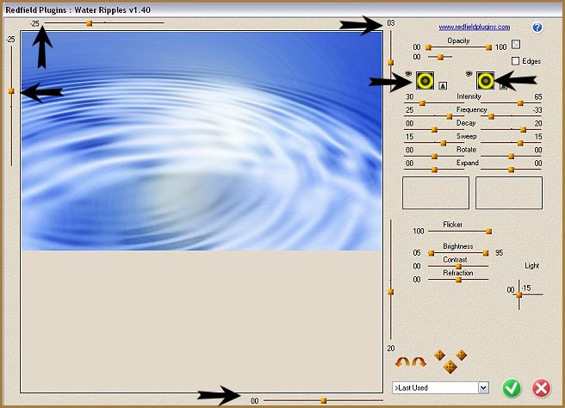565x408 pixels.
Task: Click the blue help question mark icon
Action: (537, 28)
